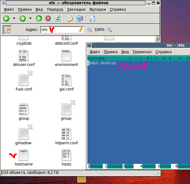Viewport: 190px width, 184px height.
Task: Reload the current folder view
Action: [x=58, y=18]
